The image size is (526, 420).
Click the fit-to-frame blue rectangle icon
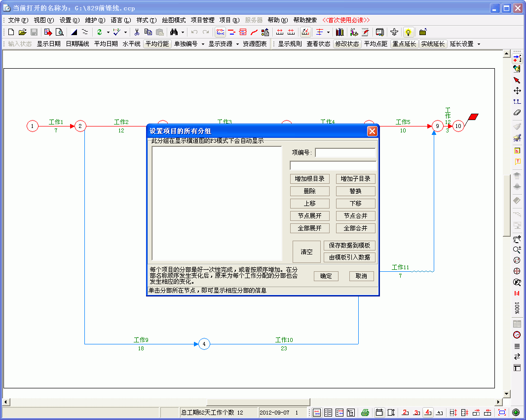point(502,413)
